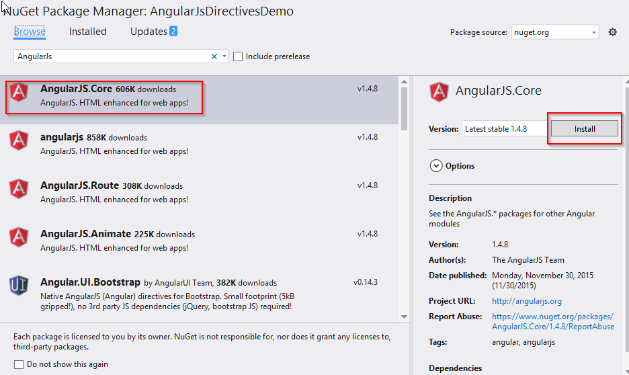Click v1.4.8 version label of AngularJS.Route
The width and height of the screenshot is (629, 375).
368,185
